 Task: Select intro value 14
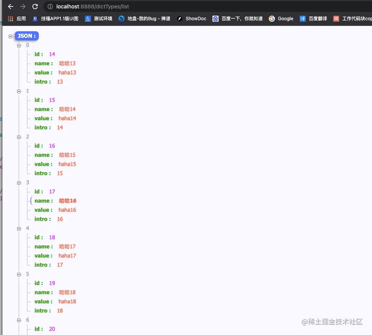click(60, 127)
